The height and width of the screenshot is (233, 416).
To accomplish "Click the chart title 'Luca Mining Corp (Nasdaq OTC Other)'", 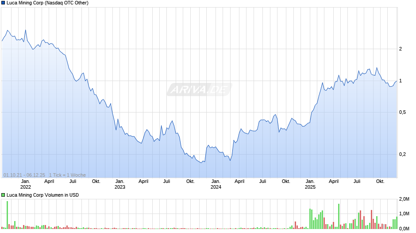I will click(47, 3).
